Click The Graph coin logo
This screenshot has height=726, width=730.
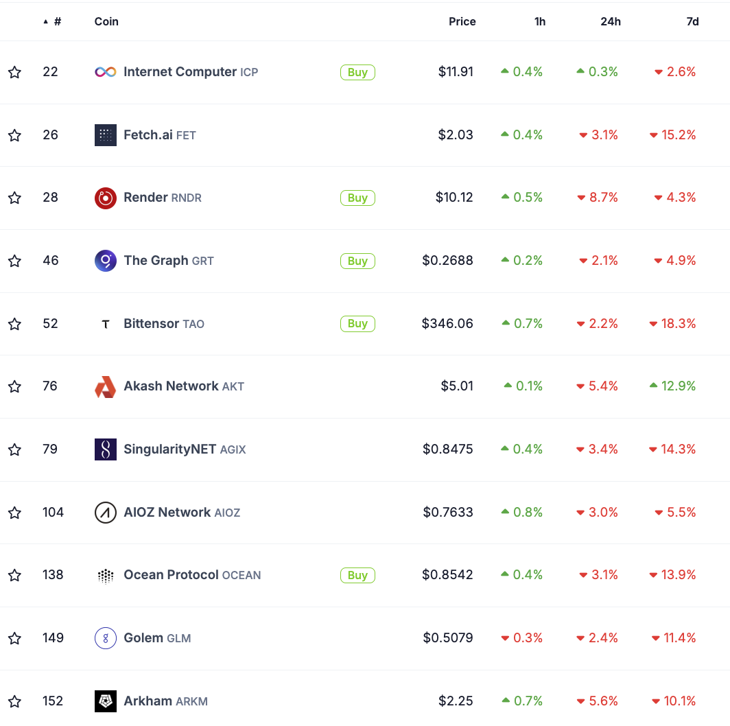(105, 261)
